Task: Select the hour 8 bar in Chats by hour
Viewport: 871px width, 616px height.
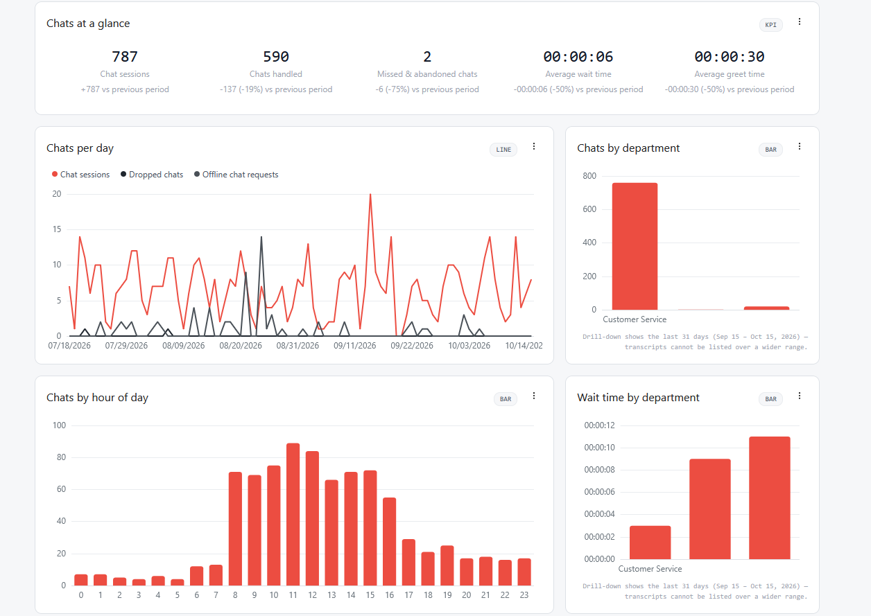Action: tap(235, 529)
